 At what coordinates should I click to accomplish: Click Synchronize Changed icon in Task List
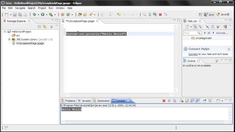point(225,27)
